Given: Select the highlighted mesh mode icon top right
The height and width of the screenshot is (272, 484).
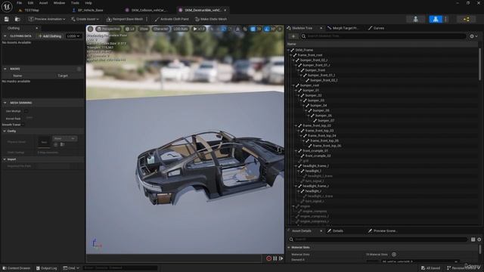Looking at the screenshot, I should [x=436, y=19].
